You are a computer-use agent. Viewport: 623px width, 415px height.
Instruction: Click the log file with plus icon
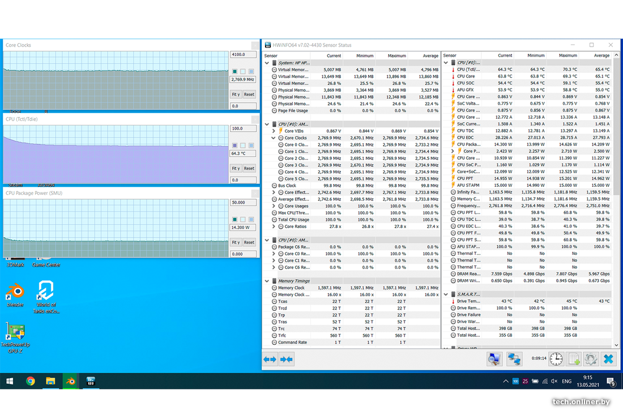[574, 359]
